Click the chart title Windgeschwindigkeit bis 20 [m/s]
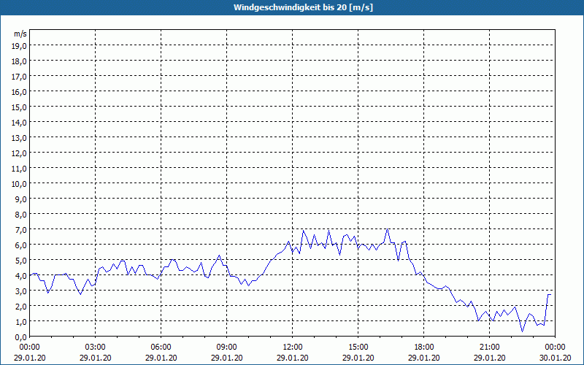 point(303,7)
